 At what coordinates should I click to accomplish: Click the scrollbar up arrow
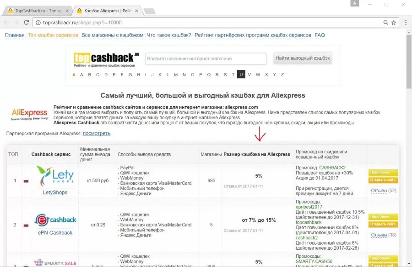(x=409, y=32)
